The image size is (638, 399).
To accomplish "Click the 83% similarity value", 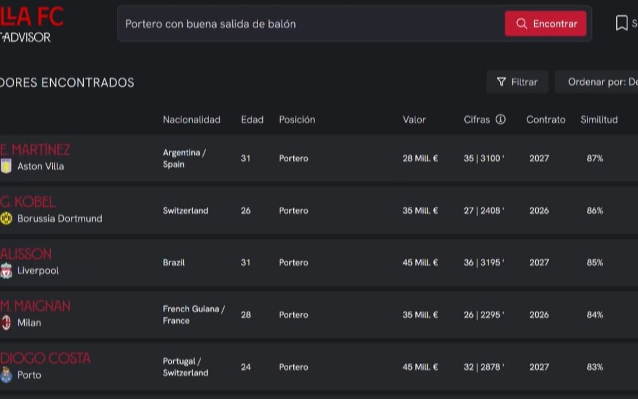I will pyautogui.click(x=595, y=367).
